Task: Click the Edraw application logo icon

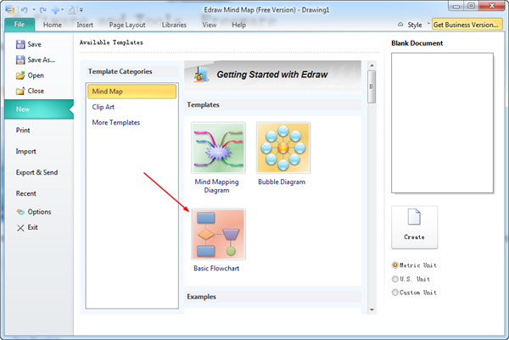Action: pyautogui.click(x=9, y=9)
